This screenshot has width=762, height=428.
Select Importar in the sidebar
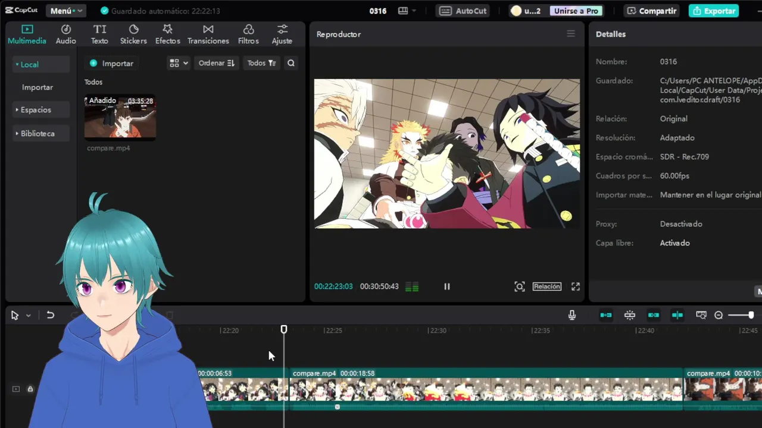point(38,87)
